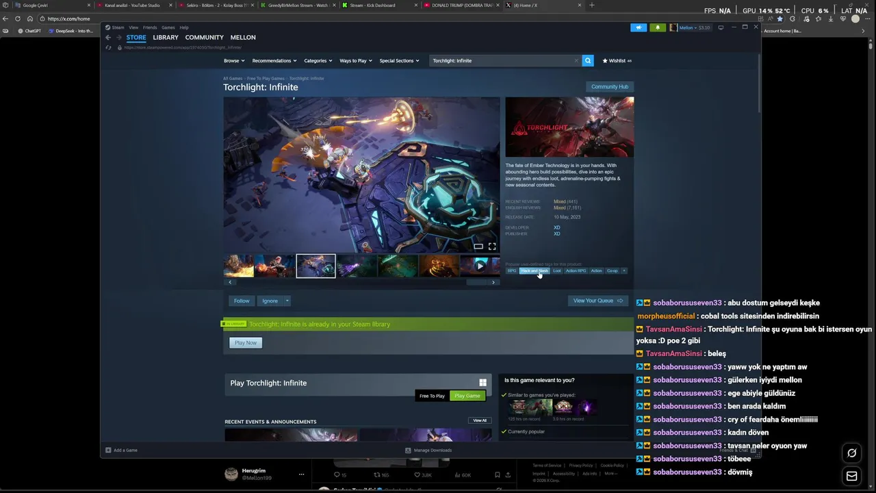Click Play Now button
876x493 pixels.
pyautogui.click(x=246, y=342)
